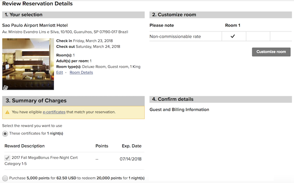Select 'These certificates for 1 night(s)' radio button

tap(5, 134)
